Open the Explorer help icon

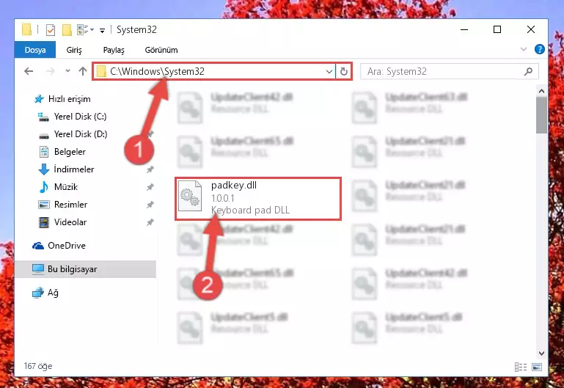coord(540,49)
